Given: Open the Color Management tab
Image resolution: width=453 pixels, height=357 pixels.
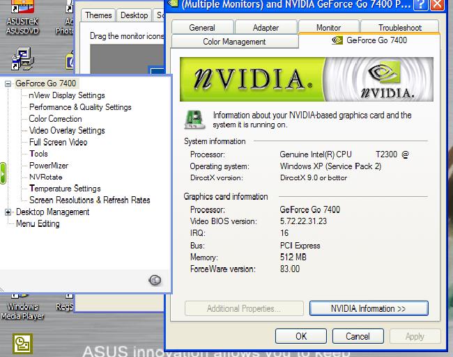Looking at the screenshot, I should point(234,42).
